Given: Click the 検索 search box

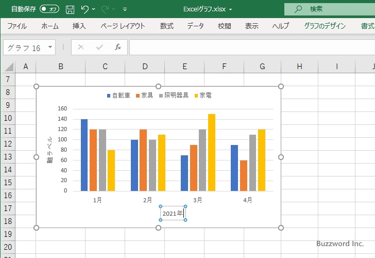Looking at the screenshot, I should [330, 9].
